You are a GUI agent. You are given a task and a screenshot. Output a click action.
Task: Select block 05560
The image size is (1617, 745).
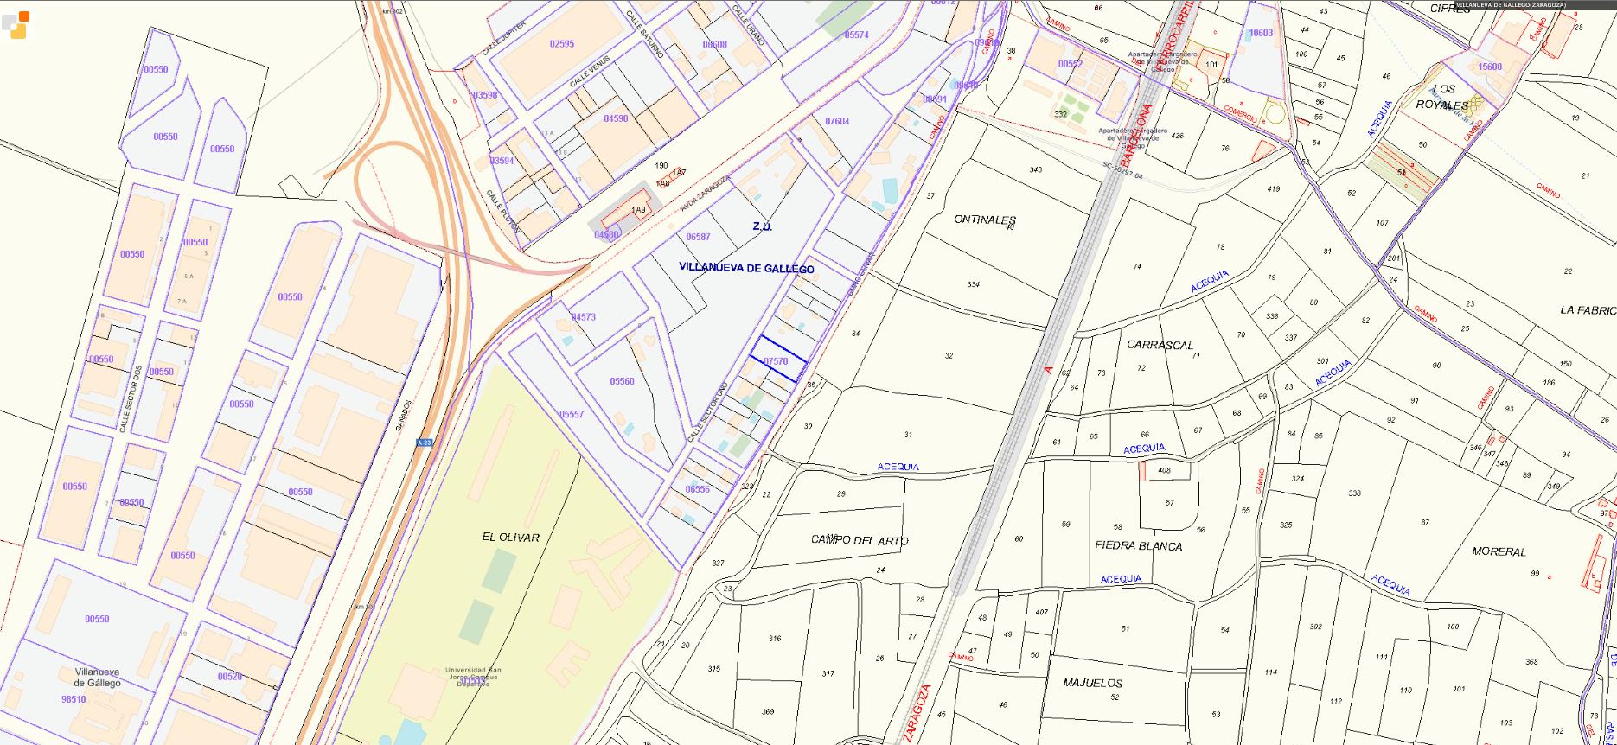pos(622,381)
